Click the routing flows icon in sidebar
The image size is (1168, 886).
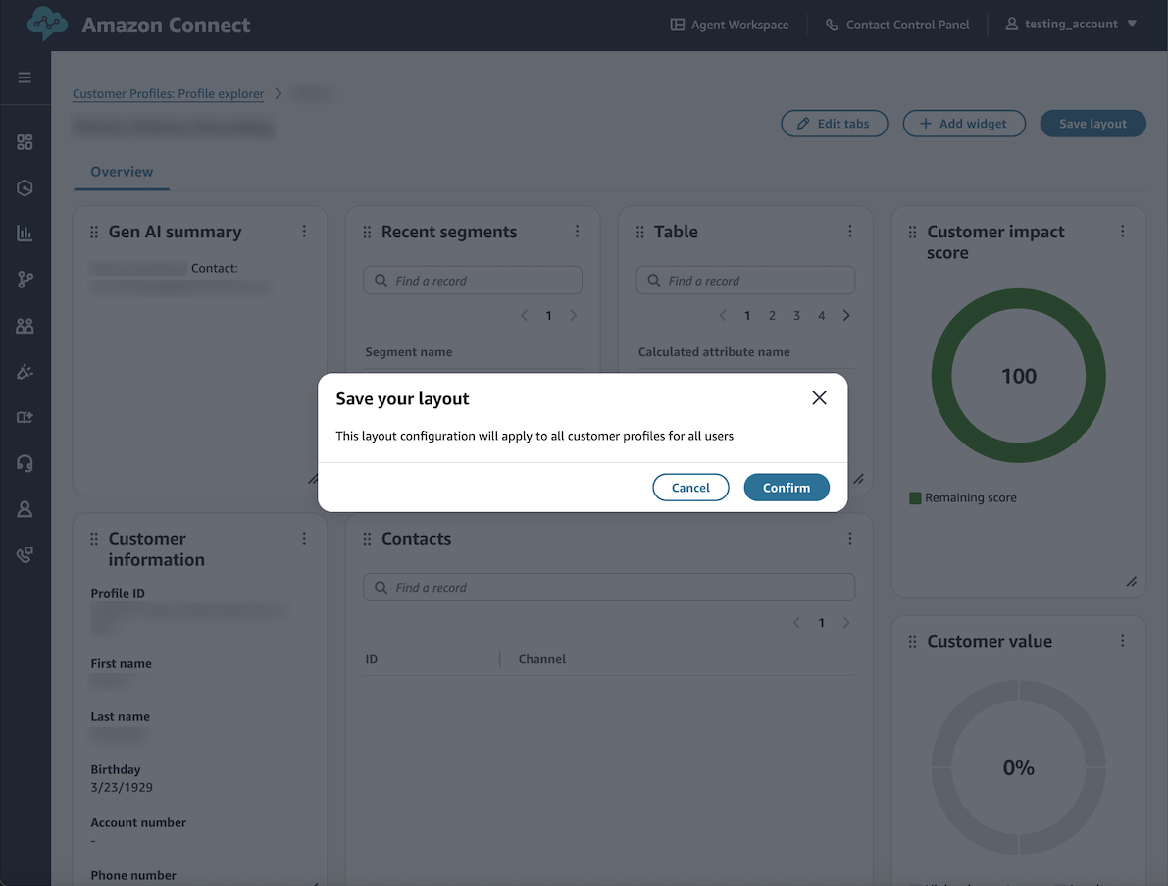pyautogui.click(x=26, y=279)
